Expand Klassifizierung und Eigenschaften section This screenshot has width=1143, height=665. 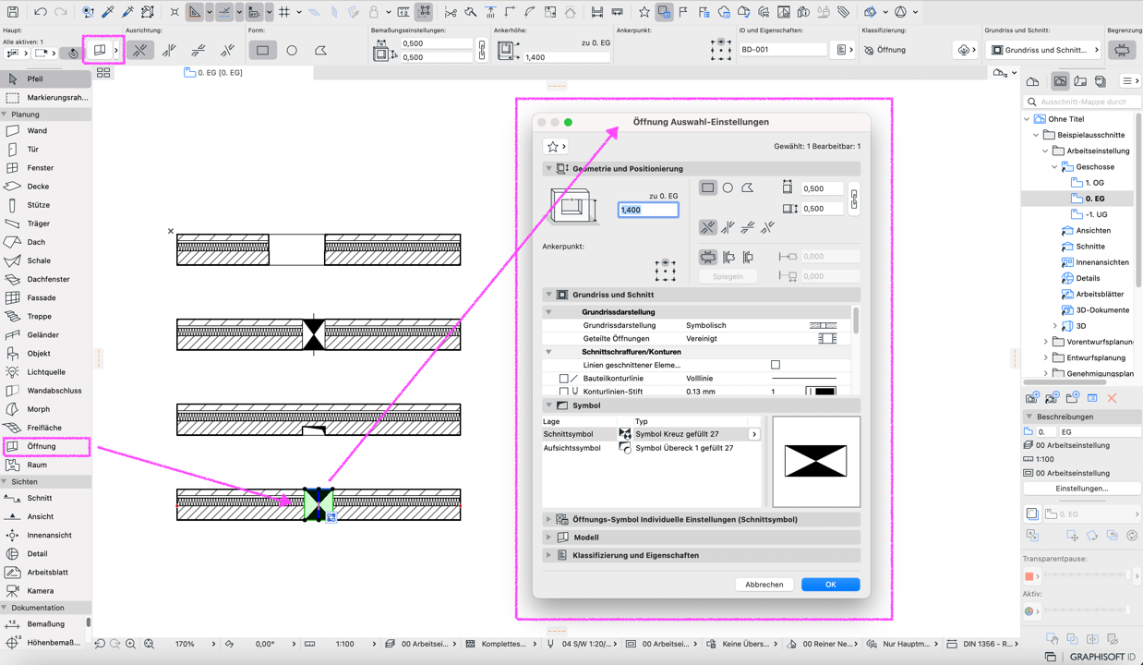(x=548, y=555)
